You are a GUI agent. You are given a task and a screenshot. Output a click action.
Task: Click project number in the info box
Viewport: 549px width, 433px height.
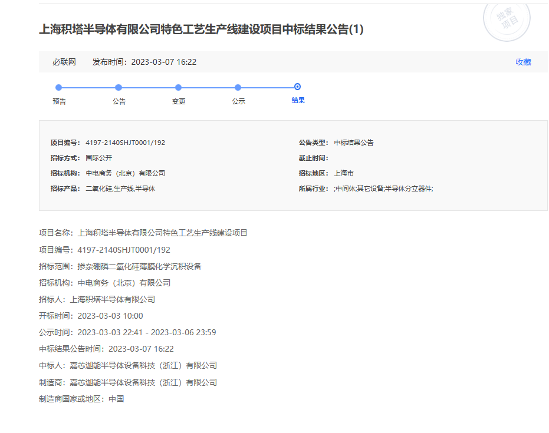click(126, 143)
